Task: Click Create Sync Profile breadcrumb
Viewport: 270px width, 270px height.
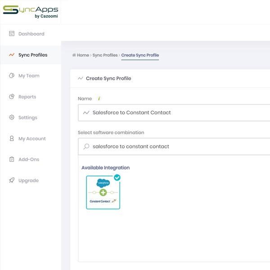Action: [x=140, y=55]
